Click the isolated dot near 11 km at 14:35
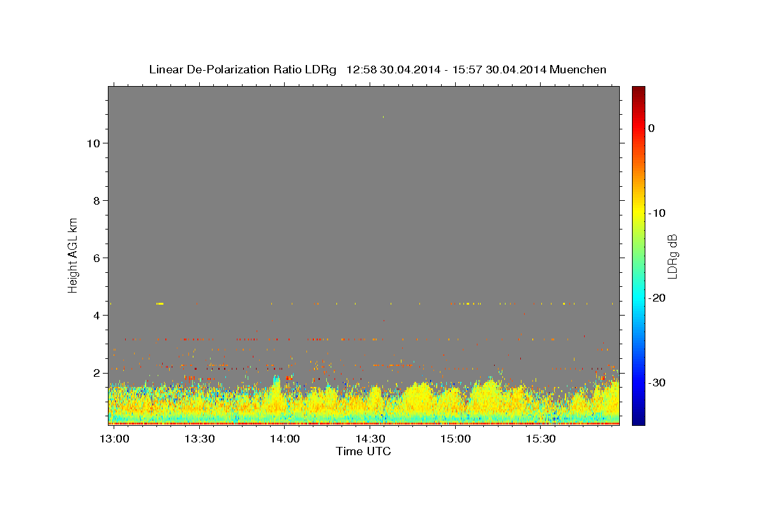766x510 pixels. (383, 117)
